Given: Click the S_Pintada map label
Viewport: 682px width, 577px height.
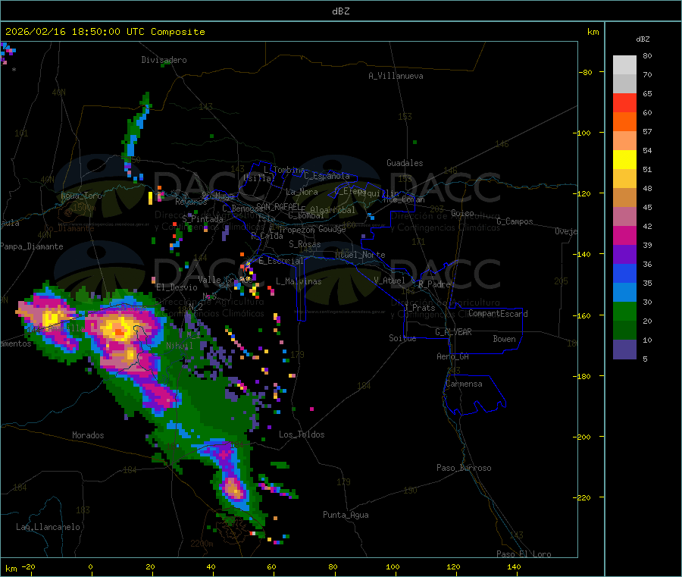Looking at the screenshot, I should pos(202,219).
